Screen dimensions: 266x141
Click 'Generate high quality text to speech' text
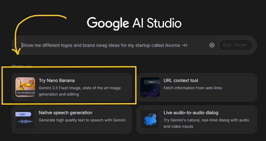click(x=82, y=120)
